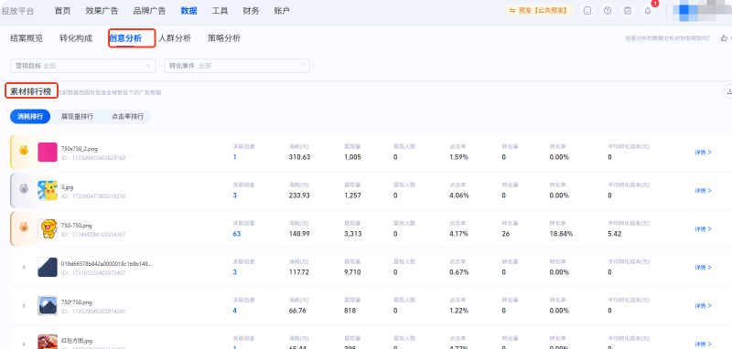Screen dimensions: 732x349
Task: Click the 预发【公共预发】 environment switch badge
Action: click(x=539, y=11)
